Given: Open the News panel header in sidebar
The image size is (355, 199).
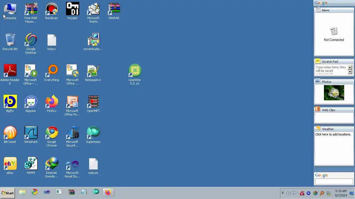Looking at the screenshot, I should [334, 10].
